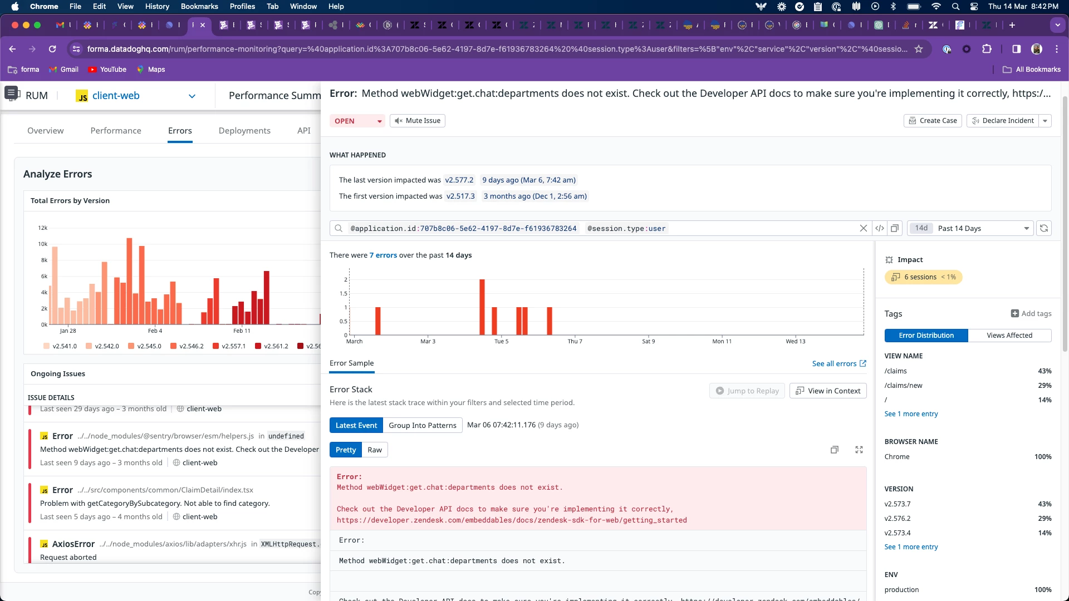Select Group Into Patterns option
Viewport: 1069px width, 601px height.
tap(423, 425)
